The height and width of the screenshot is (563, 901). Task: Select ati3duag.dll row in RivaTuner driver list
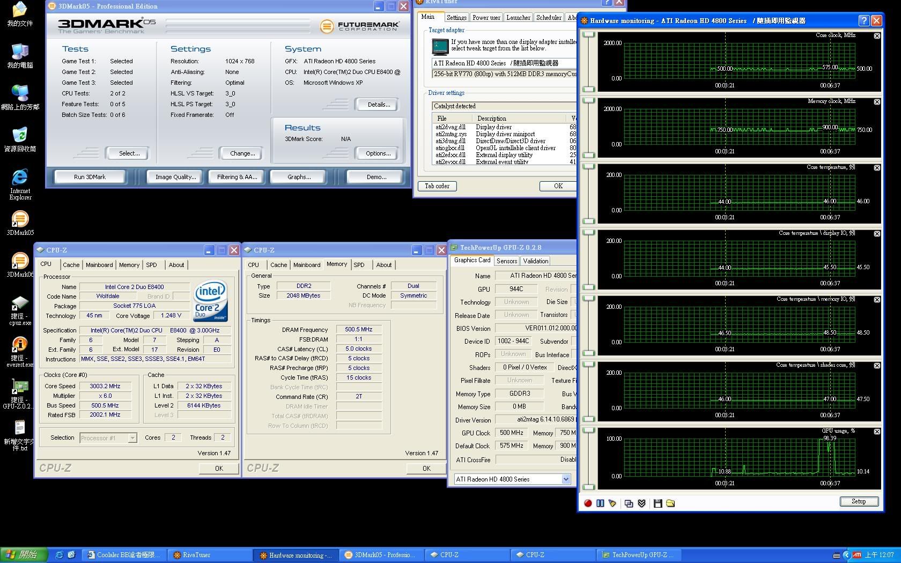pos(503,141)
